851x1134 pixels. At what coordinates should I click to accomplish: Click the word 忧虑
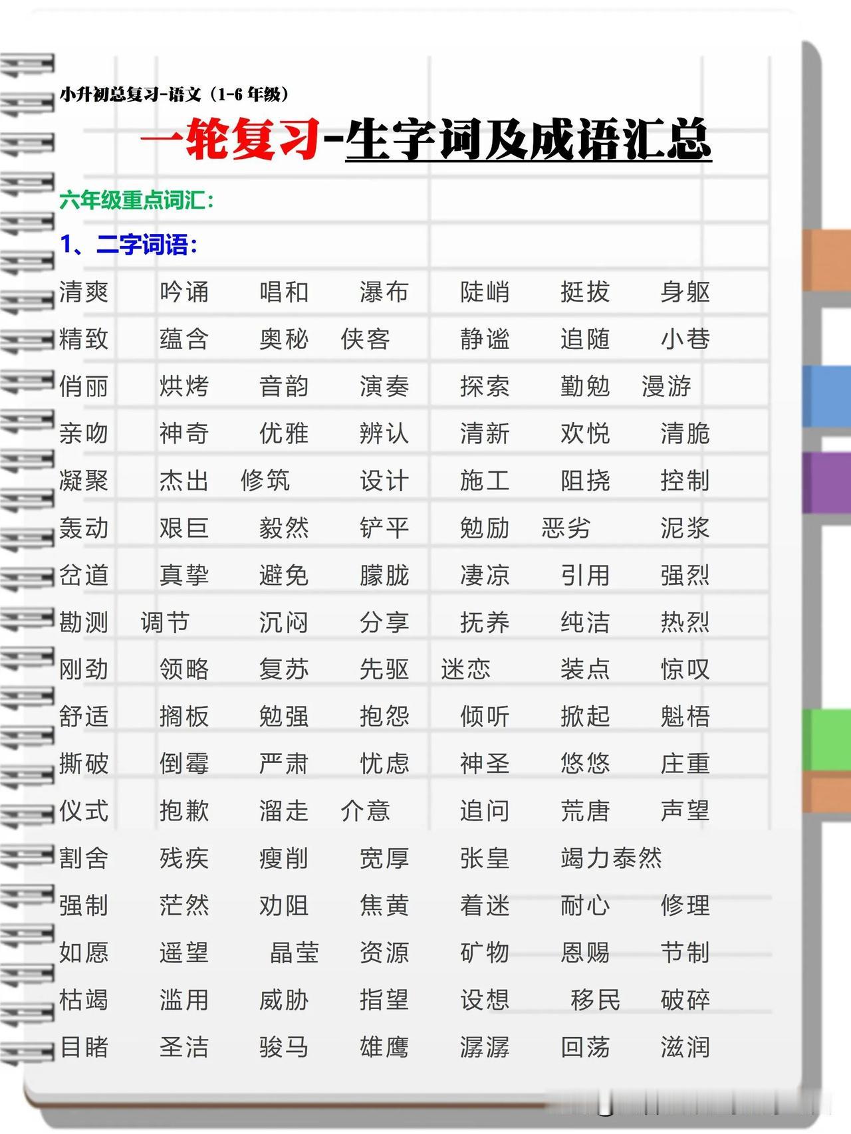pos(384,764)
